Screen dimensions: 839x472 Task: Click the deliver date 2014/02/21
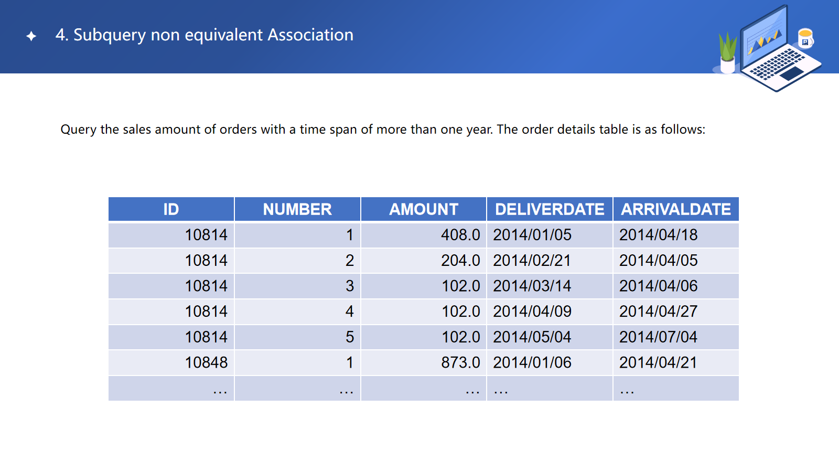coord(532,261)
